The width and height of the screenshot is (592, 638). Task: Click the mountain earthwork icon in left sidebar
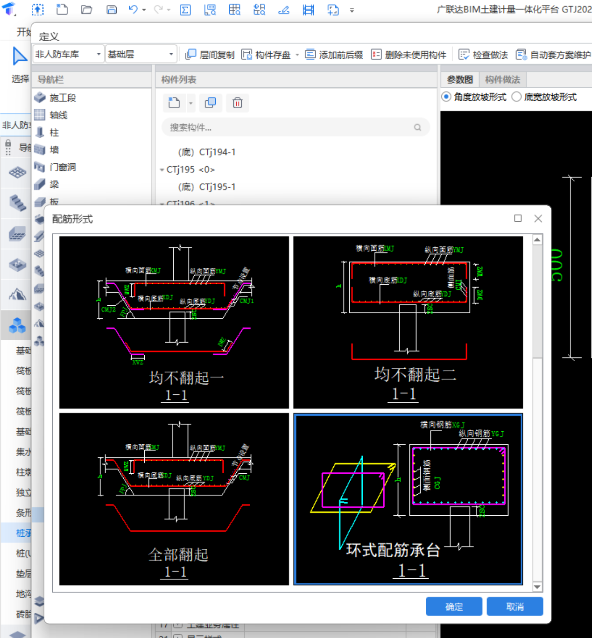point(17,294)
